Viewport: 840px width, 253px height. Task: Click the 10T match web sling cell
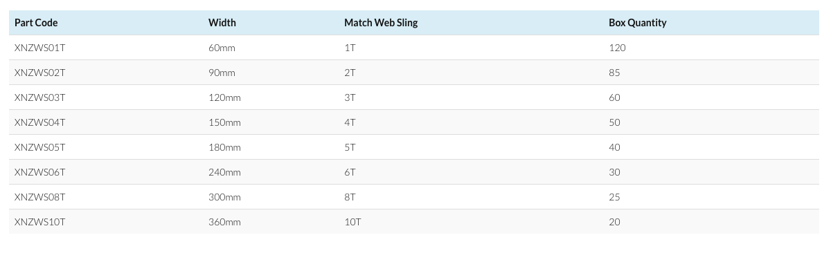(352, 222)
